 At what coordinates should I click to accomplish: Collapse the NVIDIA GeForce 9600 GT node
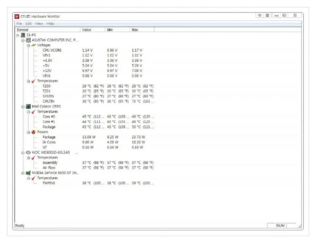[x=23, y=173]
